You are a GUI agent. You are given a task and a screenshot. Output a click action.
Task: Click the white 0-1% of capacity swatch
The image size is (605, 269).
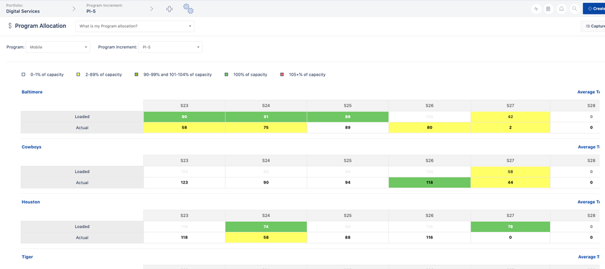(x=24, y=75)
